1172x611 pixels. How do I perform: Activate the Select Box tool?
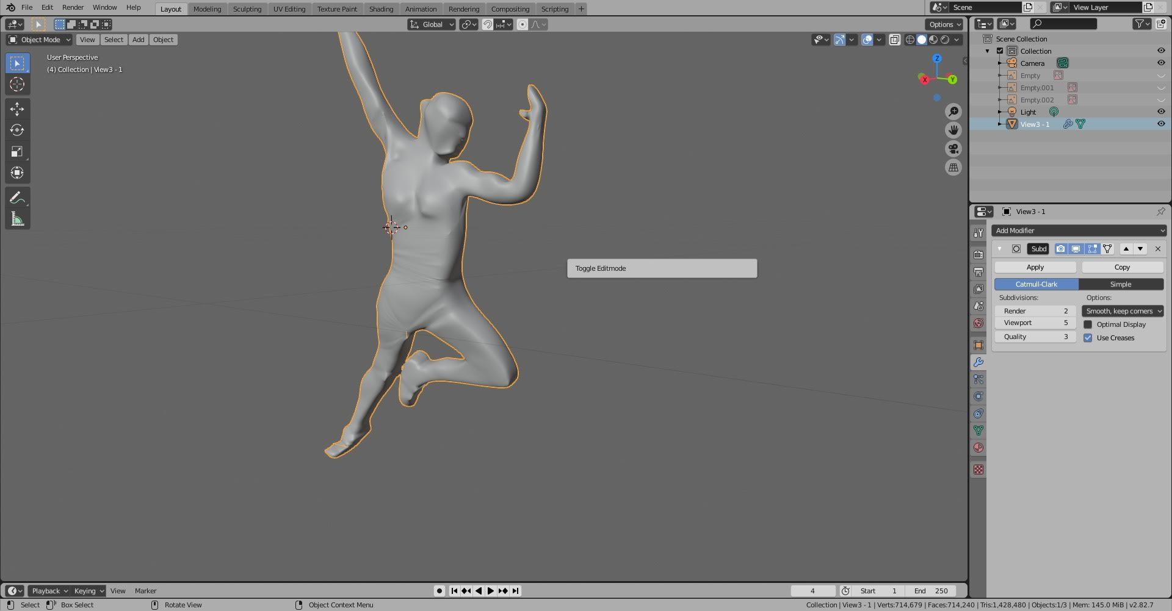point(17,63)
